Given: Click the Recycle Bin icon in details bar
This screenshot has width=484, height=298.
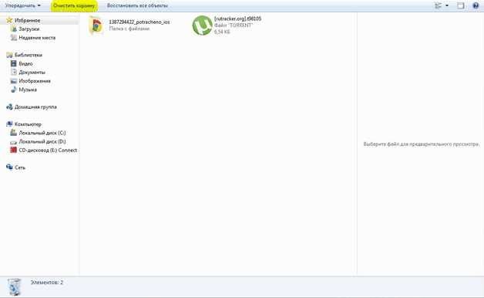Looking at the screenshot, I should pos(14,286).
